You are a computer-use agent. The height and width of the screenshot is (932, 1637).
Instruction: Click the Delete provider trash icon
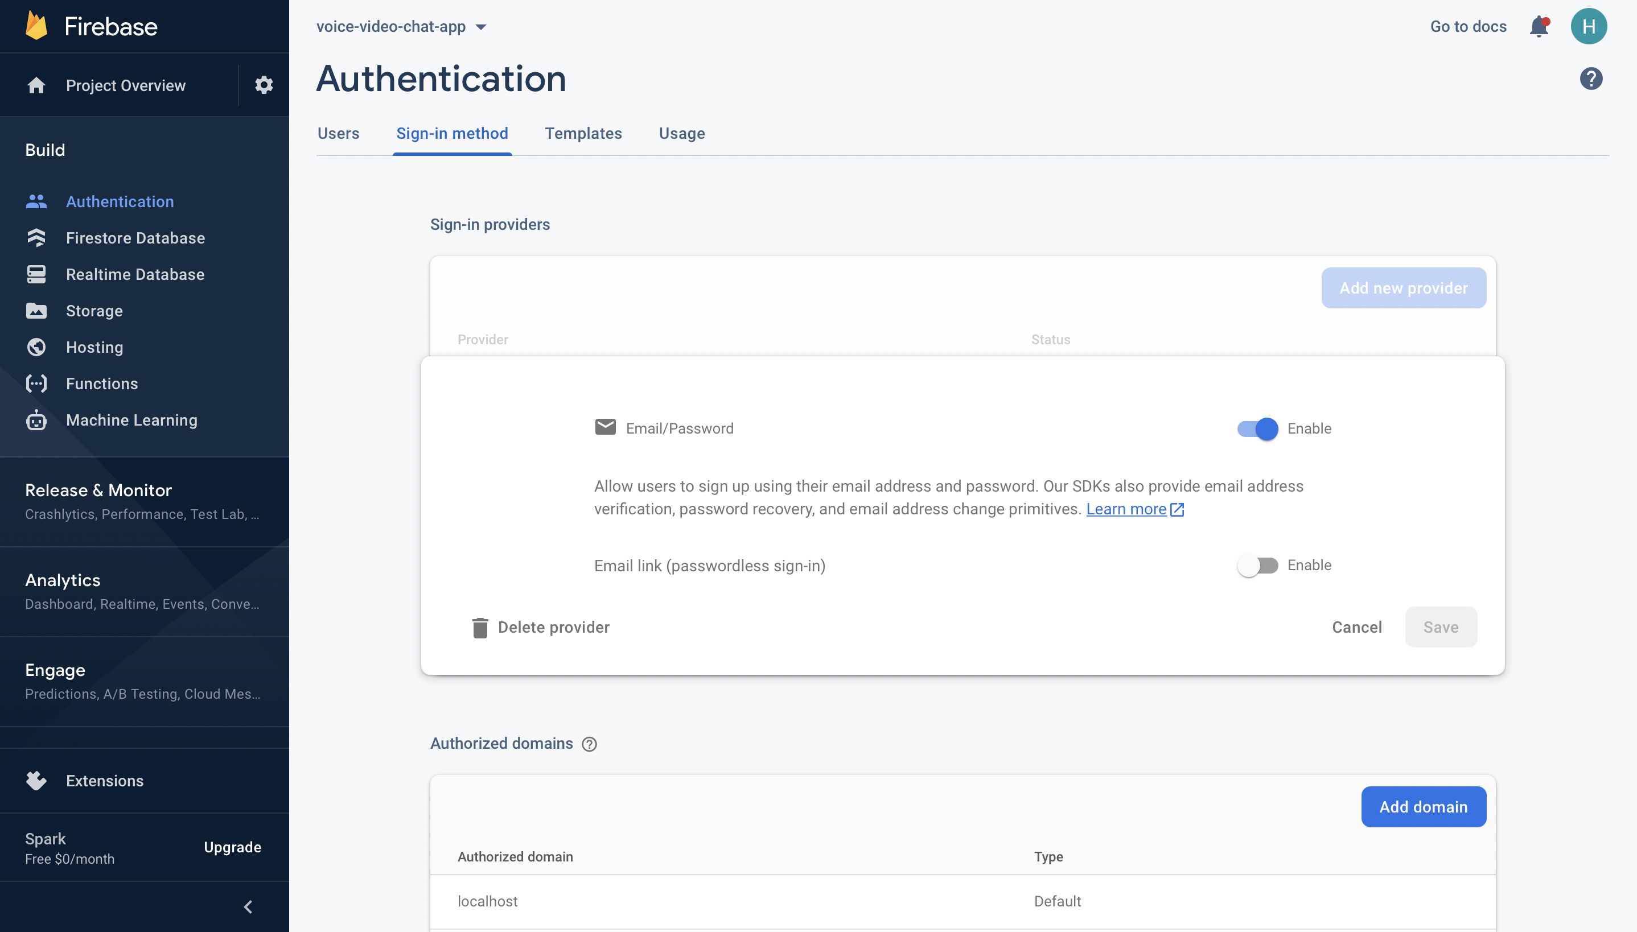click(x=480, y=628)
